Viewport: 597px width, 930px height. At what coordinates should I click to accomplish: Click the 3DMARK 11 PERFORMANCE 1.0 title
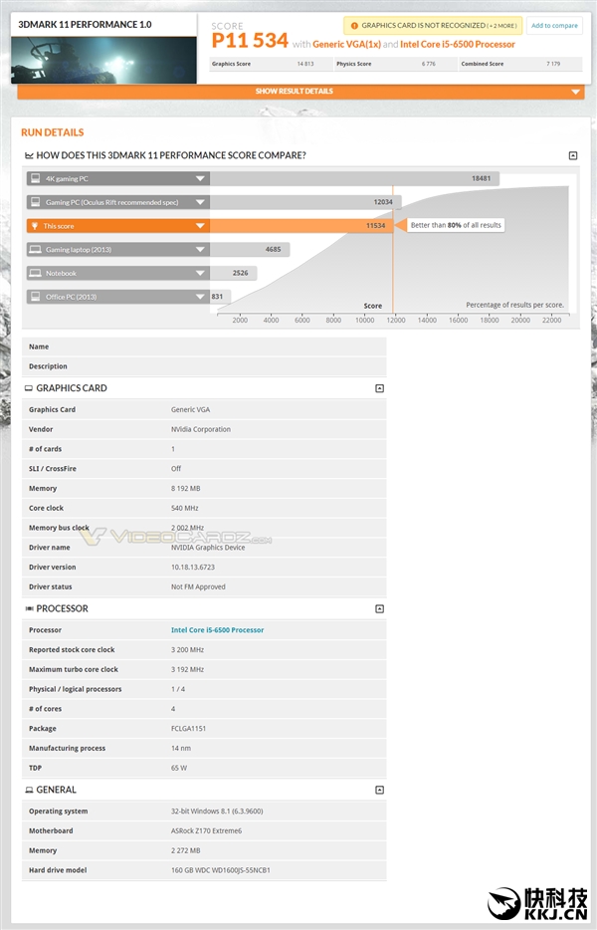click(x=85, y=24)
